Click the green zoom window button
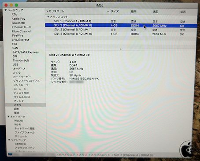Screen dimensions: 200x161 tap(16, 5)
